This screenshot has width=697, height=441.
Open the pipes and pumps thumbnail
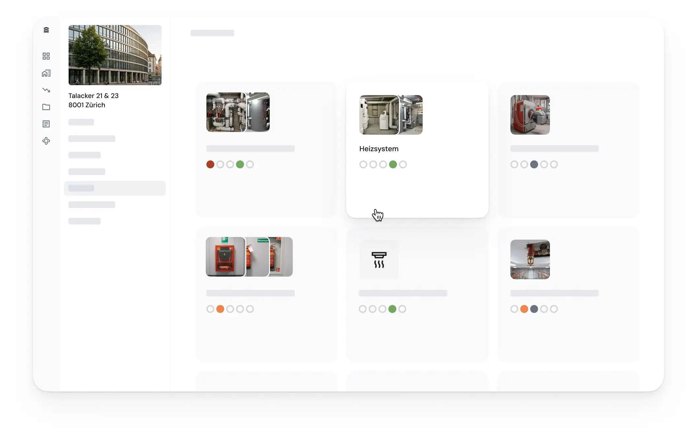(226, 112)
